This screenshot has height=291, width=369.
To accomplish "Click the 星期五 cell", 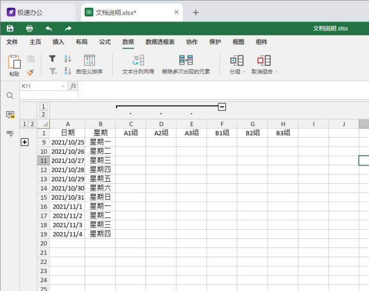I will click(100, 179).
